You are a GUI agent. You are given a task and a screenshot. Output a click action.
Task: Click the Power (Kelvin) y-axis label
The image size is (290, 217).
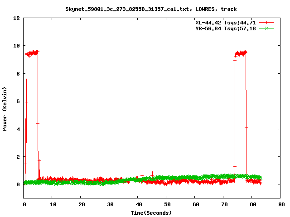tap(5, 109)
